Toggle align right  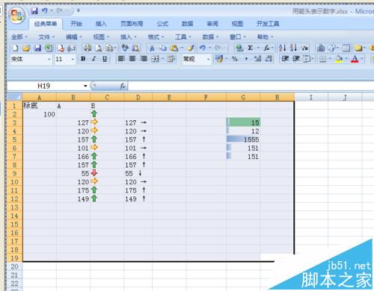[x=144, y=59]
